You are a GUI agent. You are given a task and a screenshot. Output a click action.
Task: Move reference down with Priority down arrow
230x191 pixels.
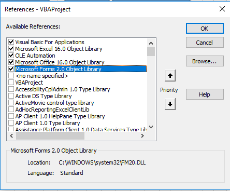pos(170,104)
